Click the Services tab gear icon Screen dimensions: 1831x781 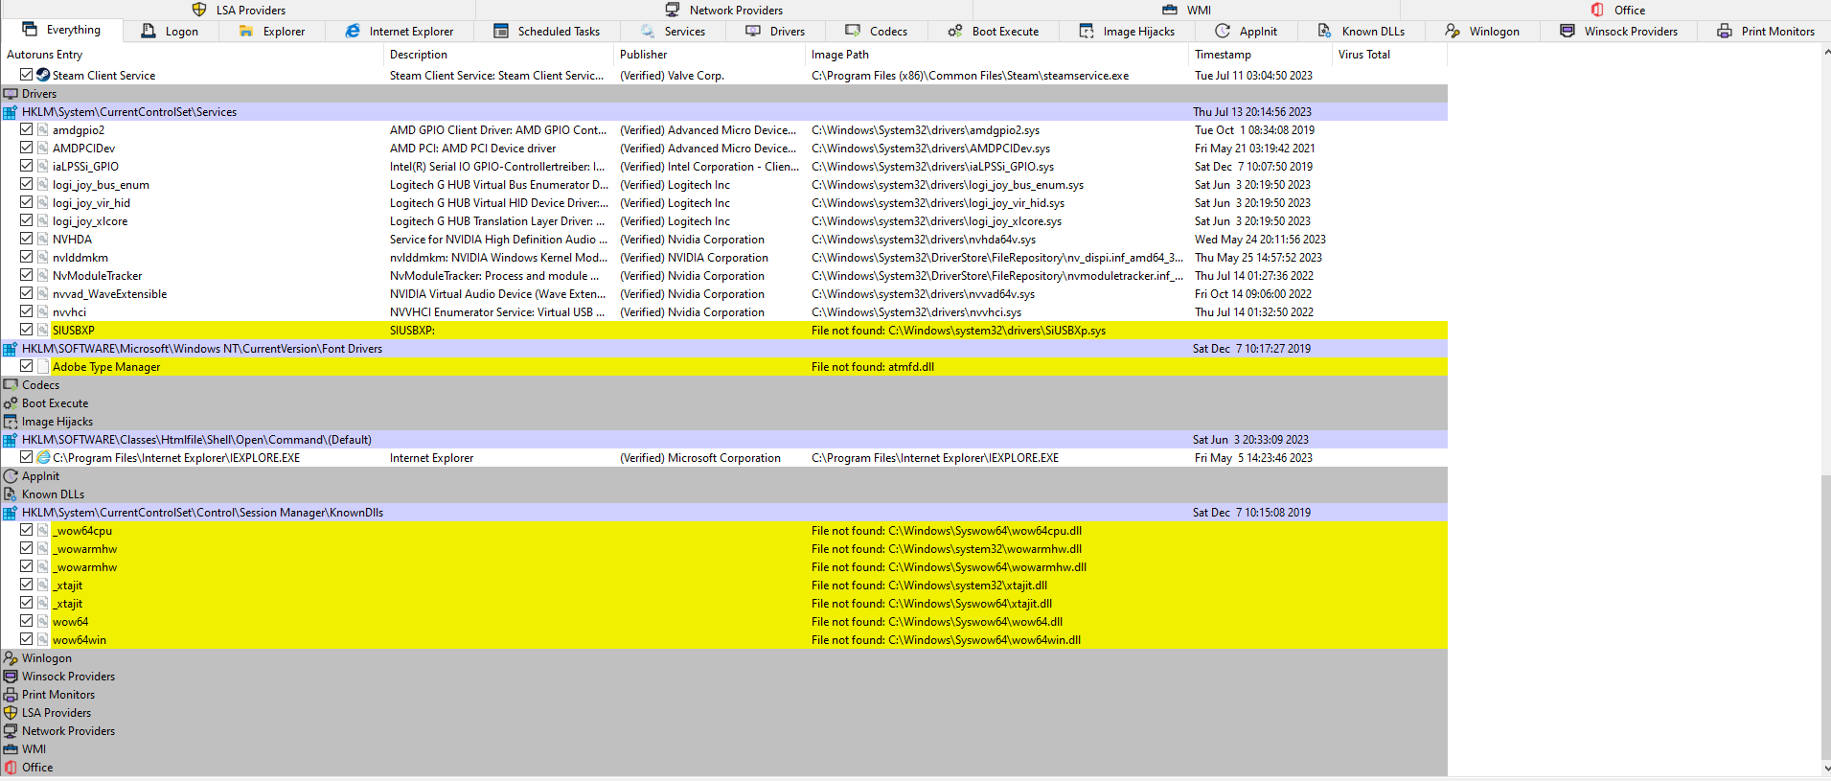click(648, 31)
